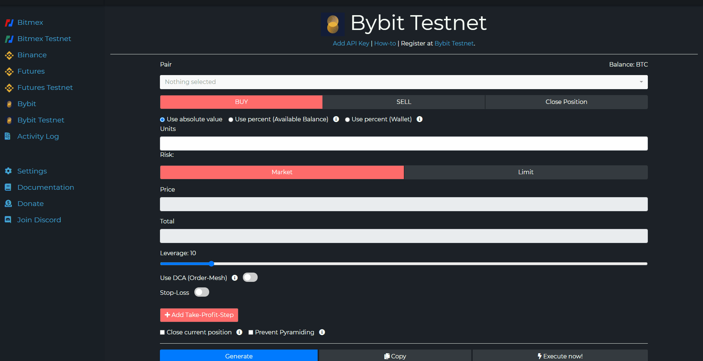Click the Bitmex logo icon in sidebar
This screenshot has width=703, height=361.
click(x=9, y=23)
